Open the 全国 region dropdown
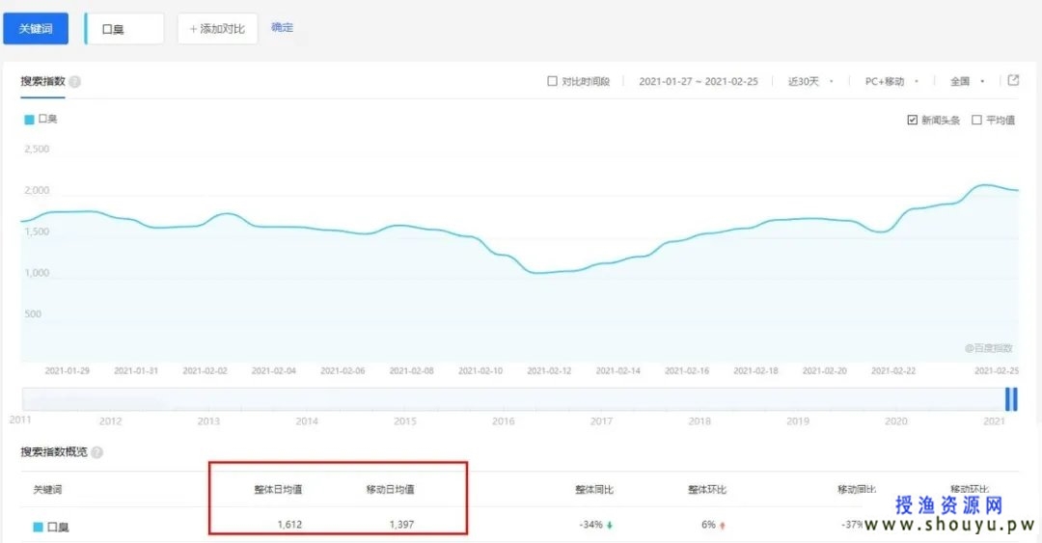The width and height of the screenshot is (1042, 543). [966, 82]
